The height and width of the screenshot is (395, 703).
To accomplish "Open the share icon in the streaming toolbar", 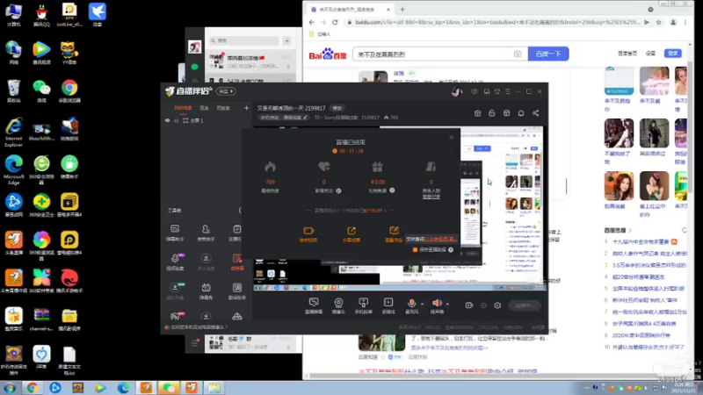I will (535, 113).
